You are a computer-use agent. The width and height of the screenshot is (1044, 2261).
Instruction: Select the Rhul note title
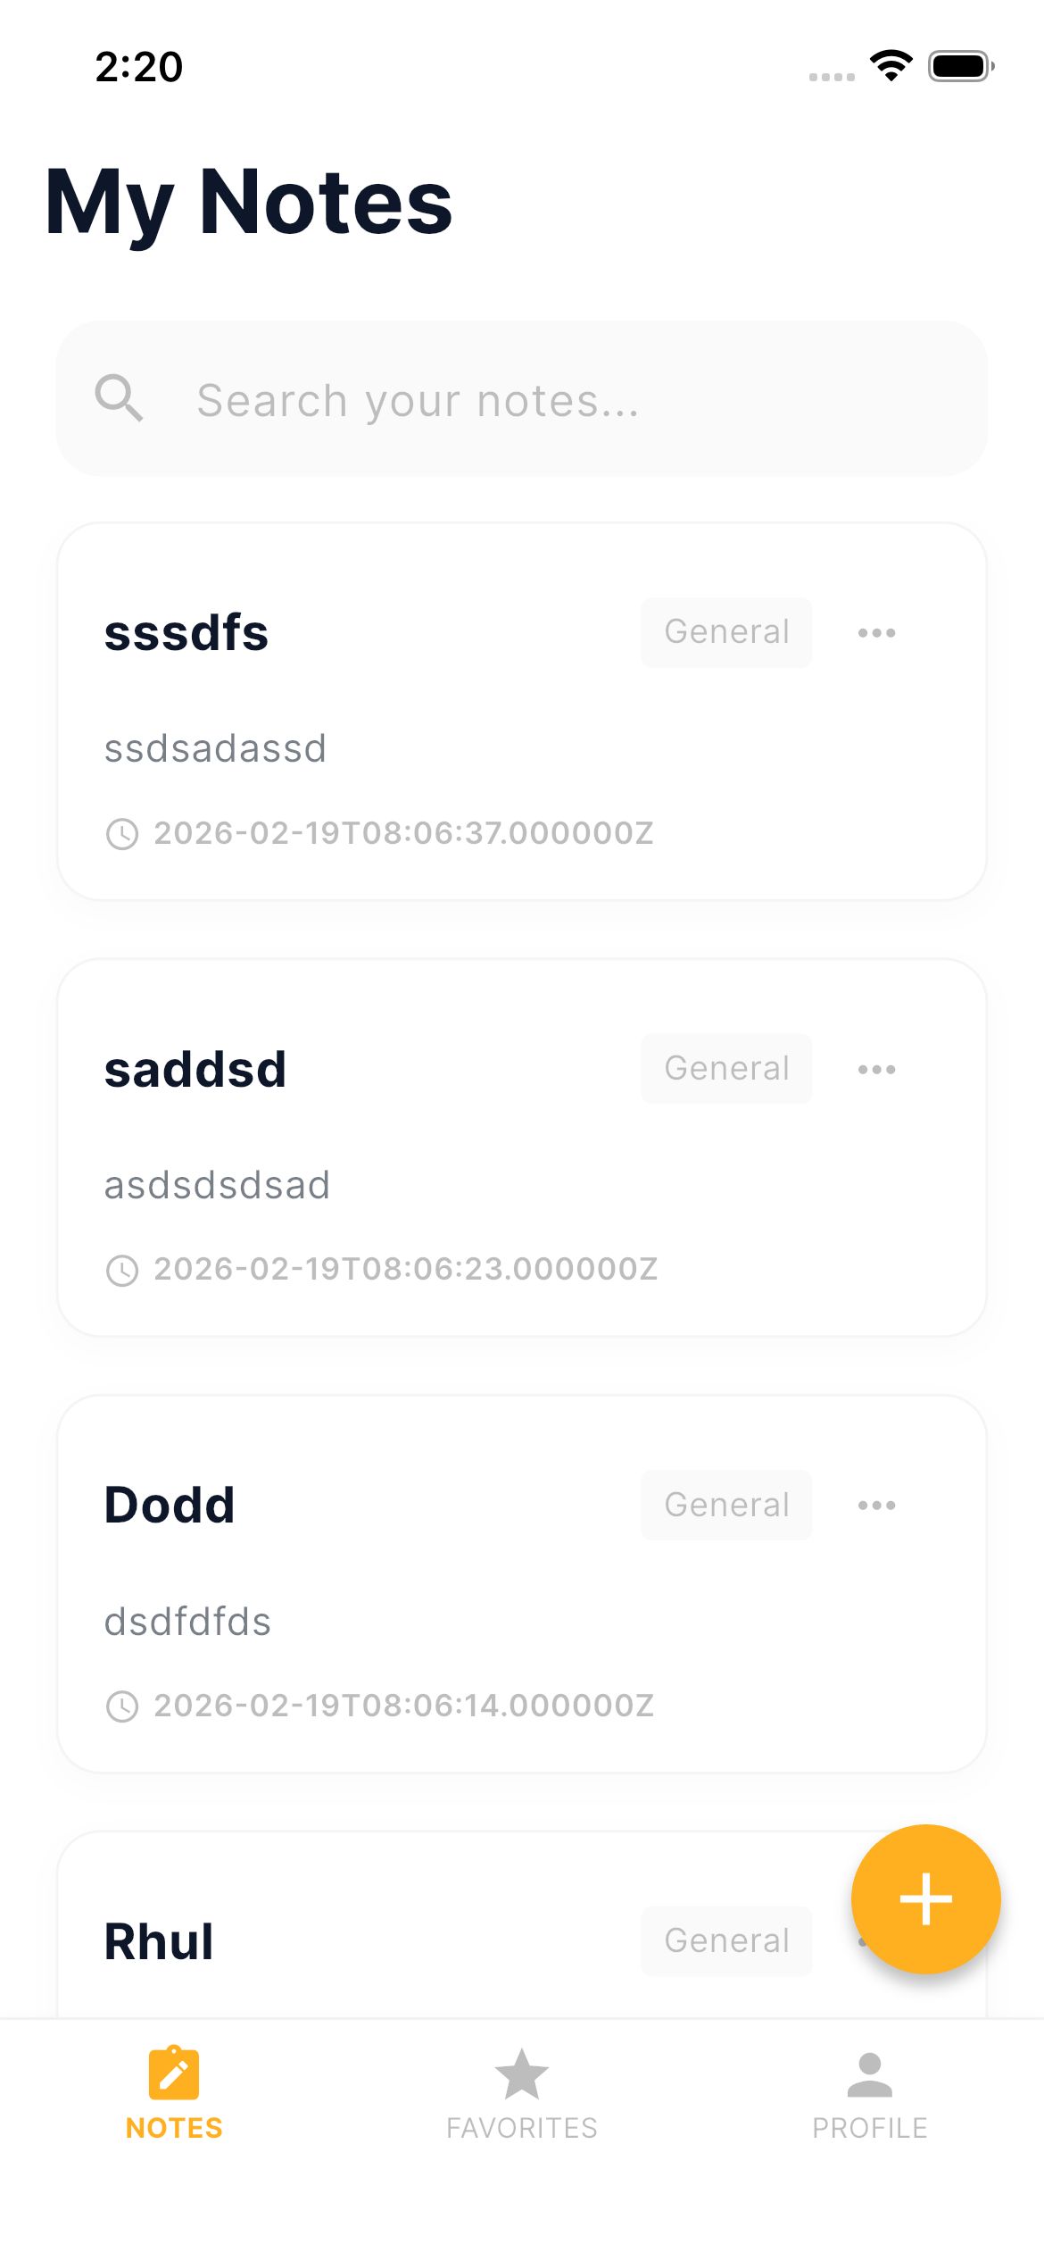point(159,1941)
